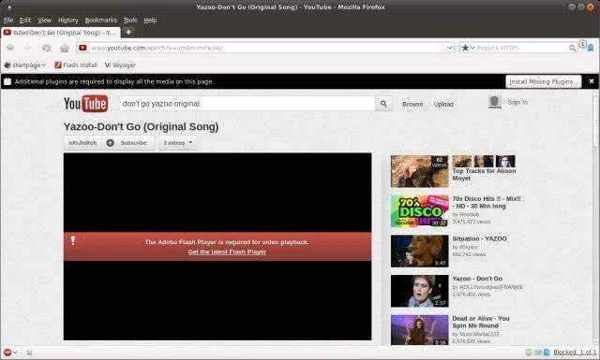Open the 70's Disco thumbnail
The height and width of the screenshot is (360, 600).
coord(420,211)
